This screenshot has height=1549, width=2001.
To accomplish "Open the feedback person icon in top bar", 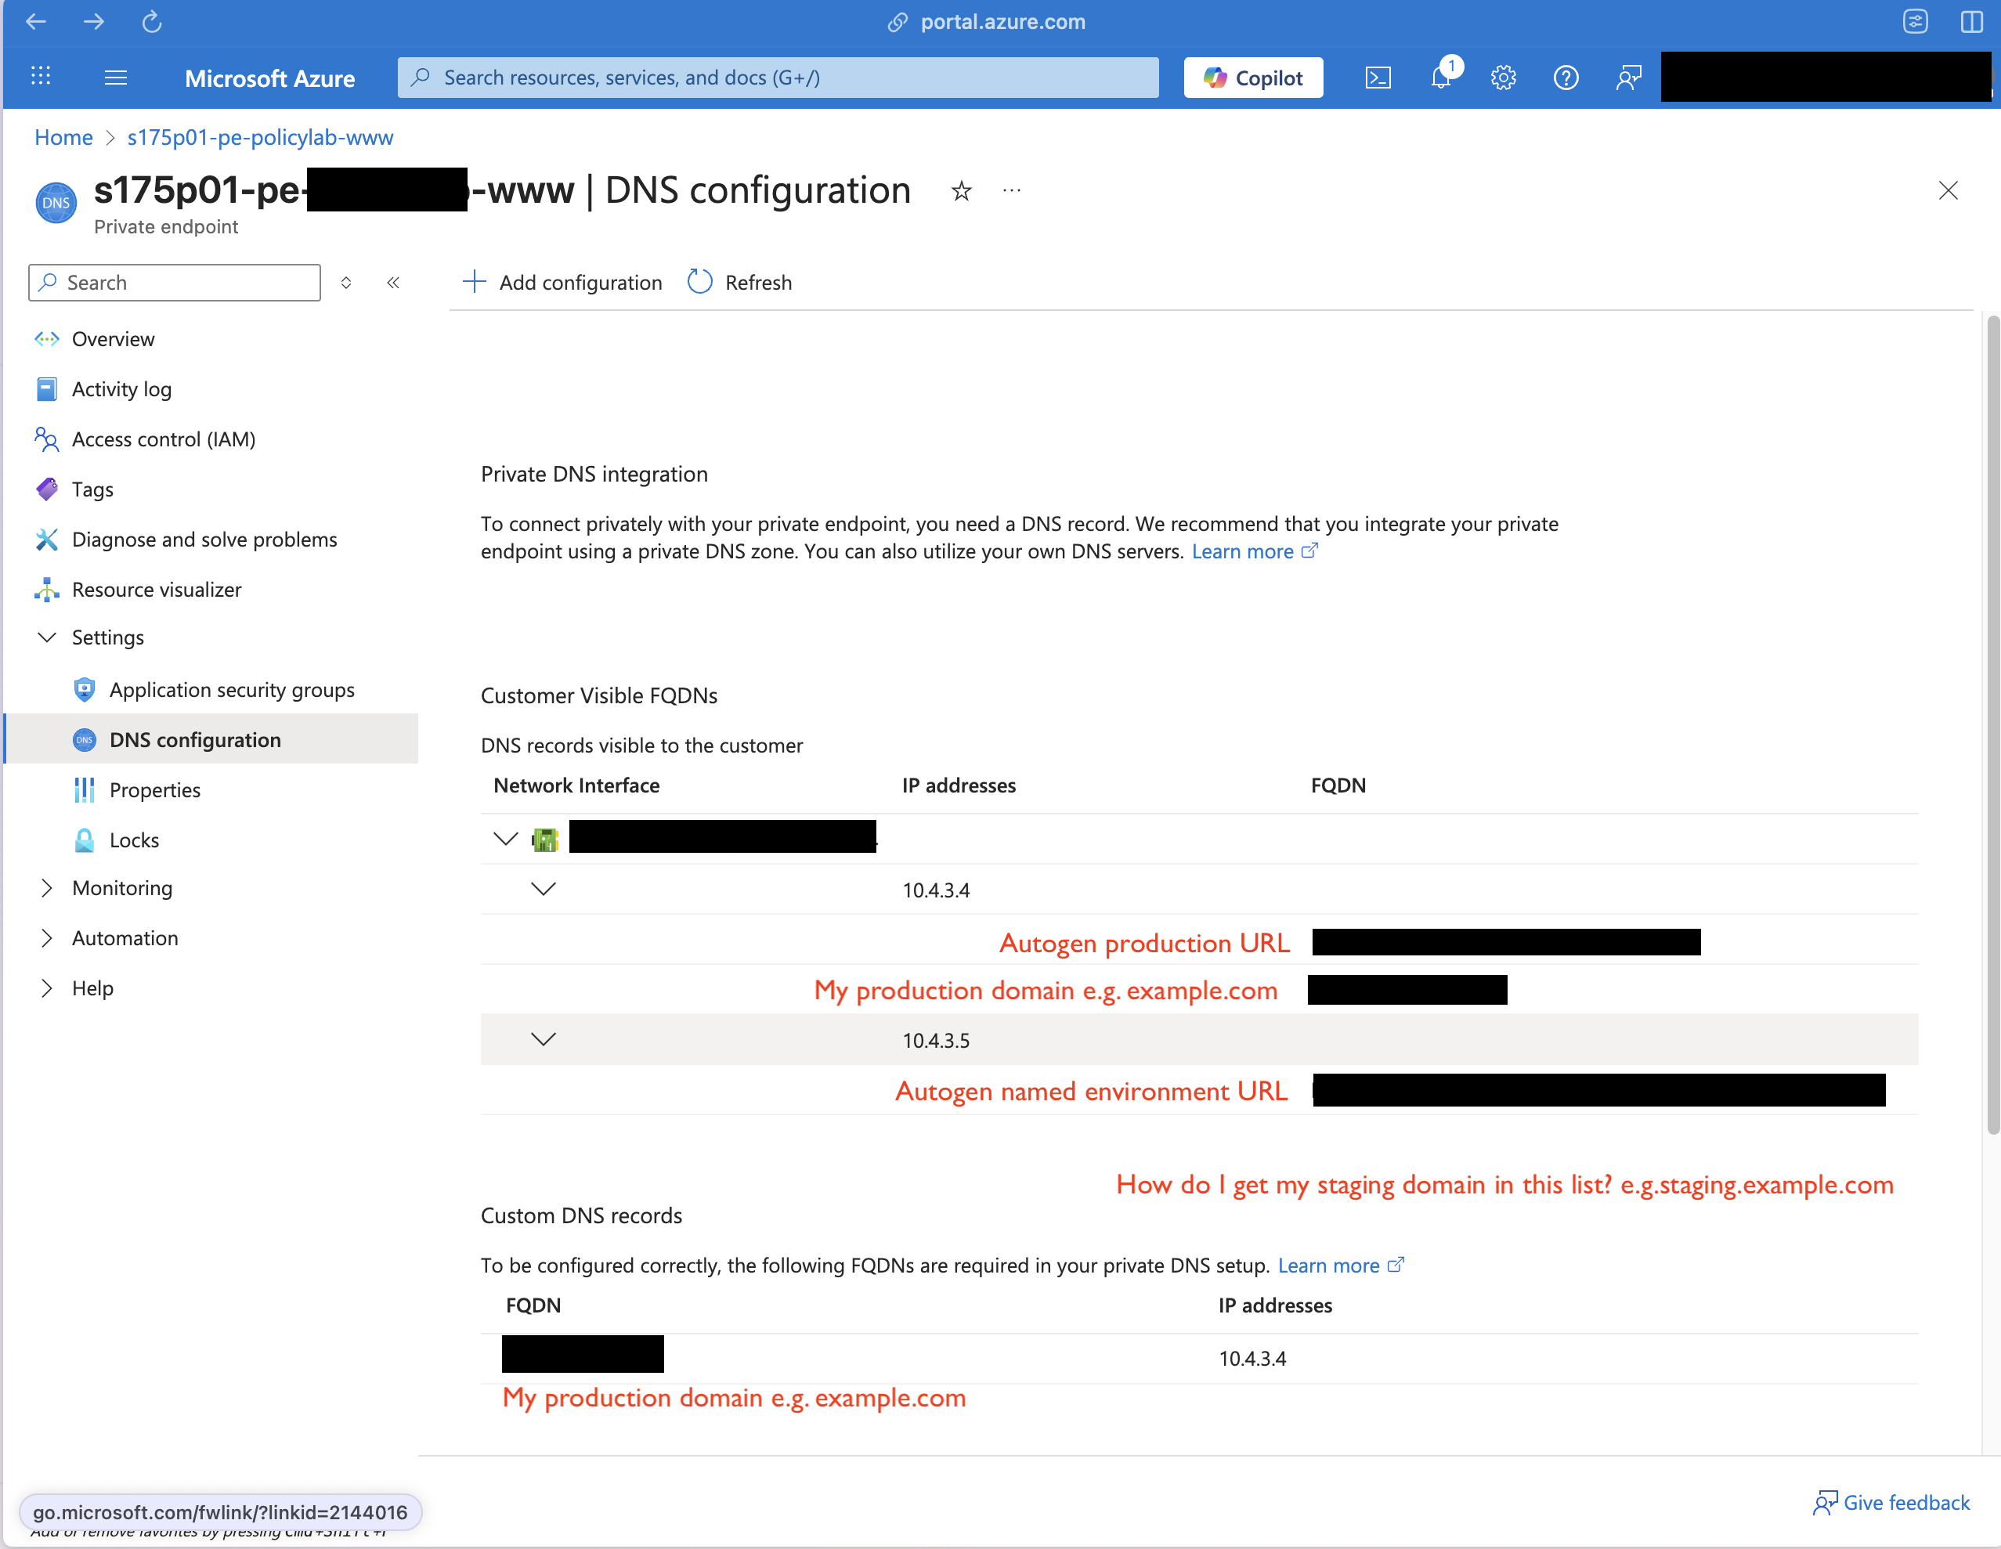I will [x=1627, y=77].
